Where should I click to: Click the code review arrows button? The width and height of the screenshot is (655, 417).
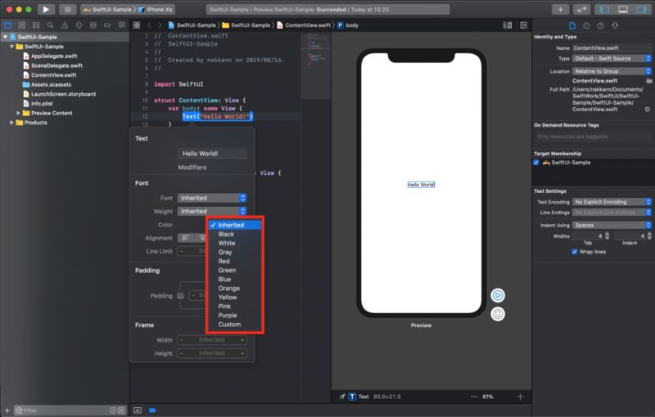581,9
